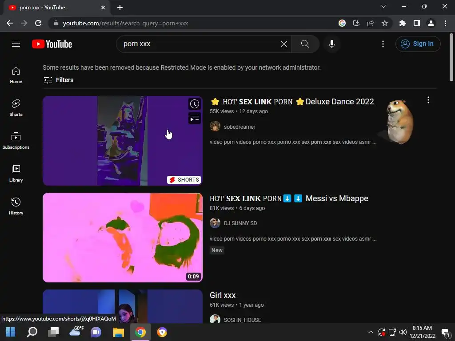Image resolution: width=455 pixels, height=341 pixels.
Task: Click the page vertical scrollbar
Action: (451, 58)
